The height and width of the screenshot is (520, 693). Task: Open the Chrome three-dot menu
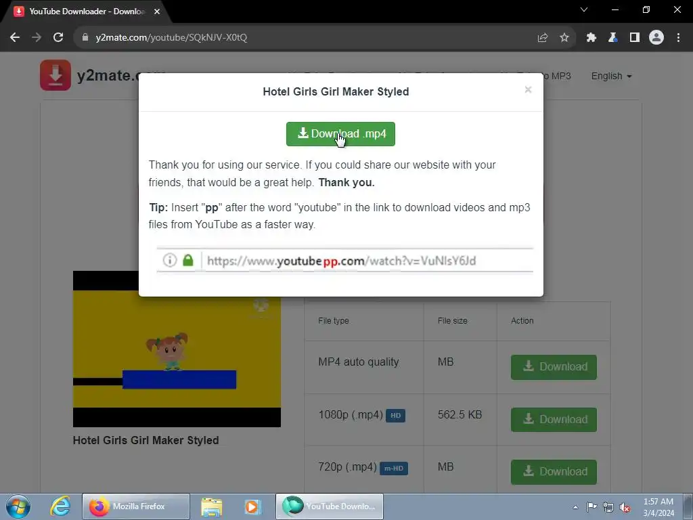coord(678,38)
